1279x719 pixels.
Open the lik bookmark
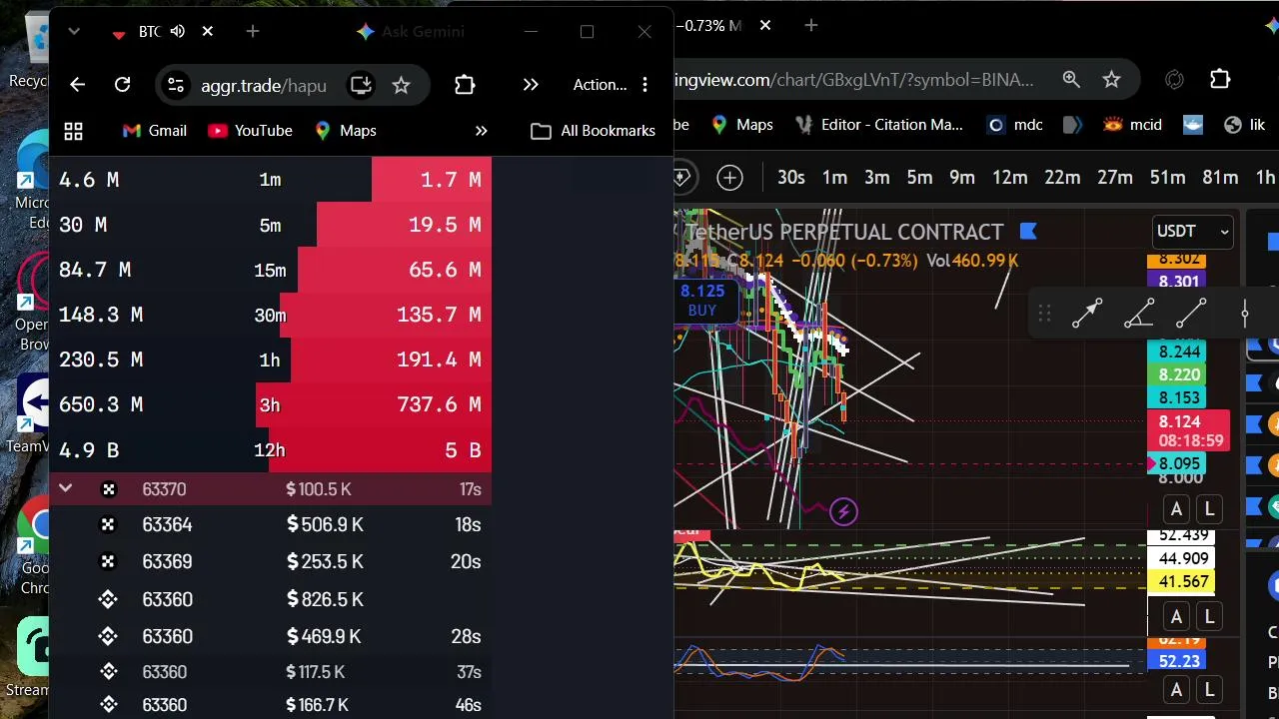pyautogui.click(x=1245, y=125)
